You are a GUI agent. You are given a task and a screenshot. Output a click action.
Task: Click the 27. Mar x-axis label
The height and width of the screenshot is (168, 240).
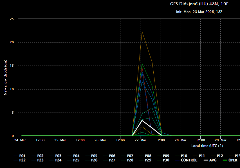[140, 140]
